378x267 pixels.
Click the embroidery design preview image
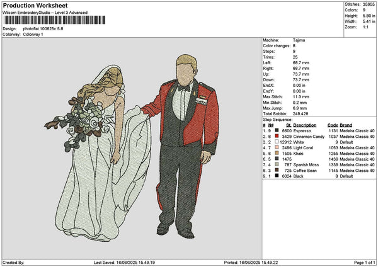click(x=131, y=147)
